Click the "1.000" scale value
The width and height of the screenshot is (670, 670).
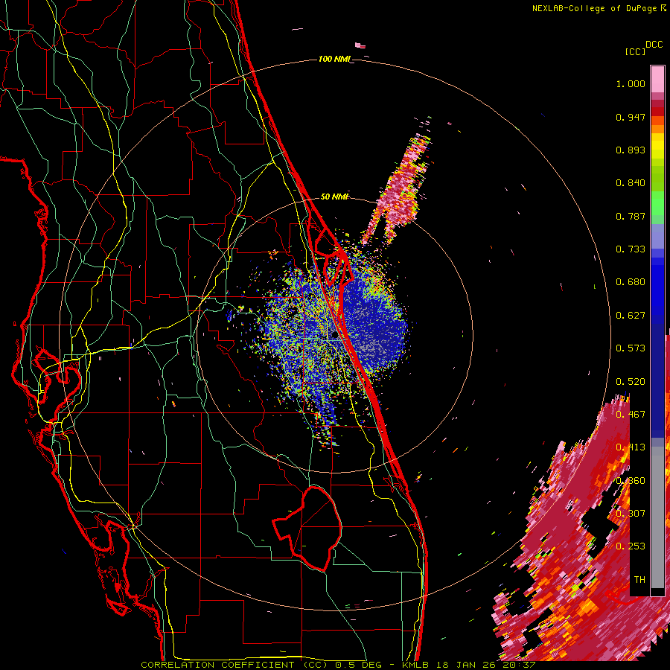coord(631,83)
